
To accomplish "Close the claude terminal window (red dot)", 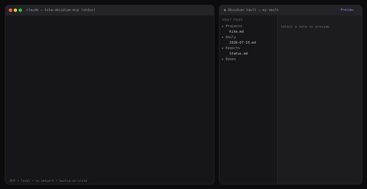I will 11,10.
